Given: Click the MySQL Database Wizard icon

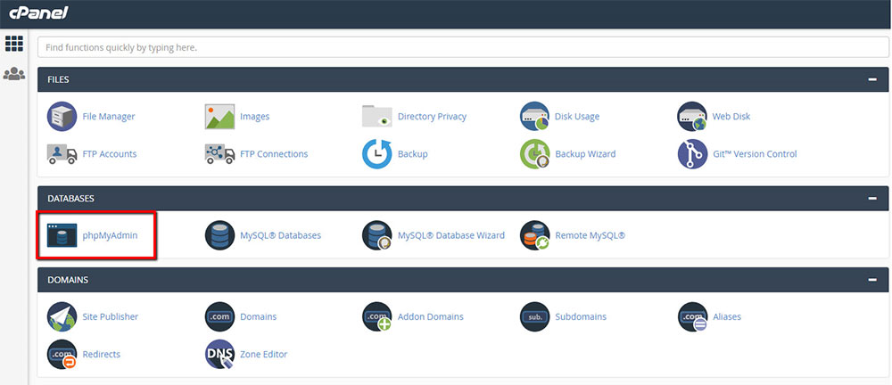Looking at the screenshot, I should click(377, 235).
